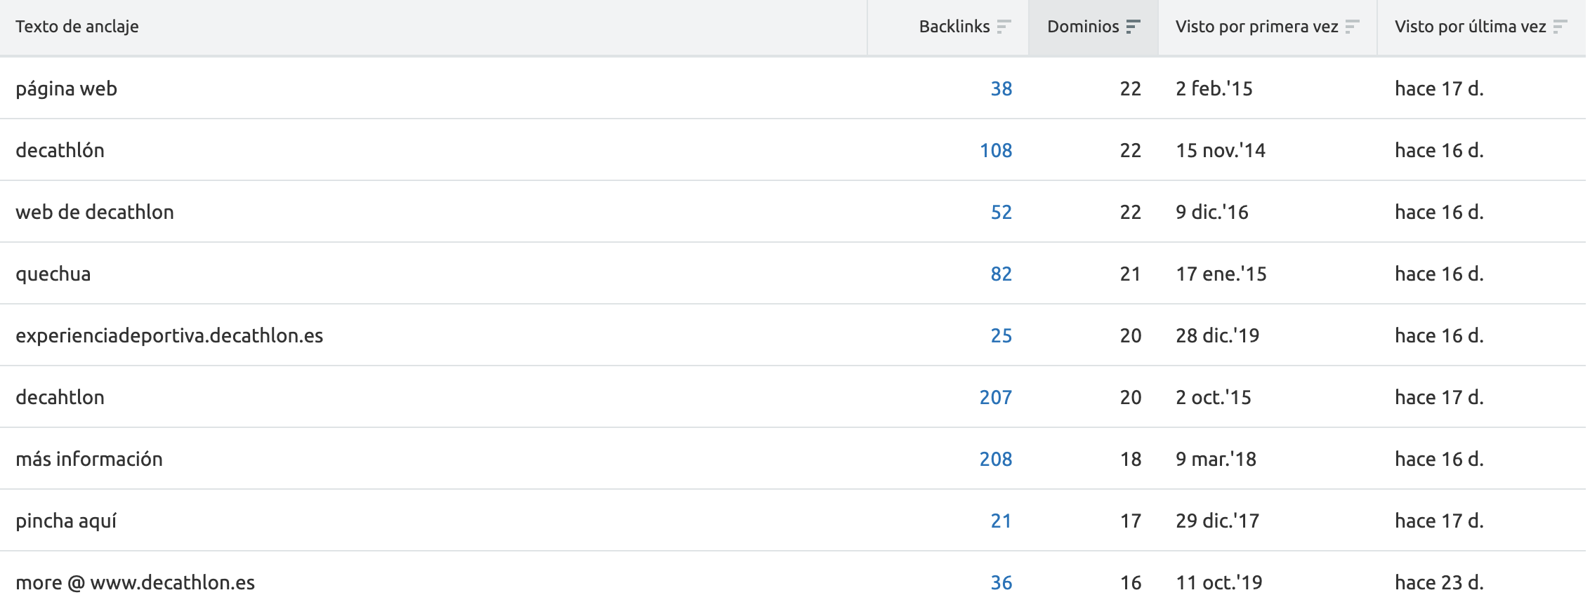The height and width of the screenshot is (609, 1590).
Task: Click the 'Texto de anclaje' column header
Action: [x=77, y=27]
